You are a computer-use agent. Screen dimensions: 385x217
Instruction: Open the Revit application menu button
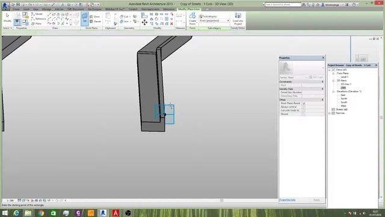point(5,6)
